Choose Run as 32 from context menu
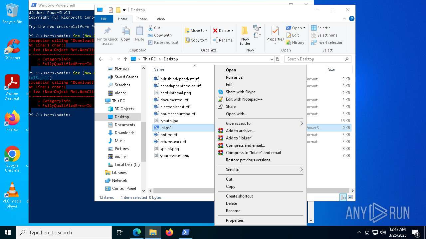The width and height of the screenshot is (426, 239). (260, 77)
